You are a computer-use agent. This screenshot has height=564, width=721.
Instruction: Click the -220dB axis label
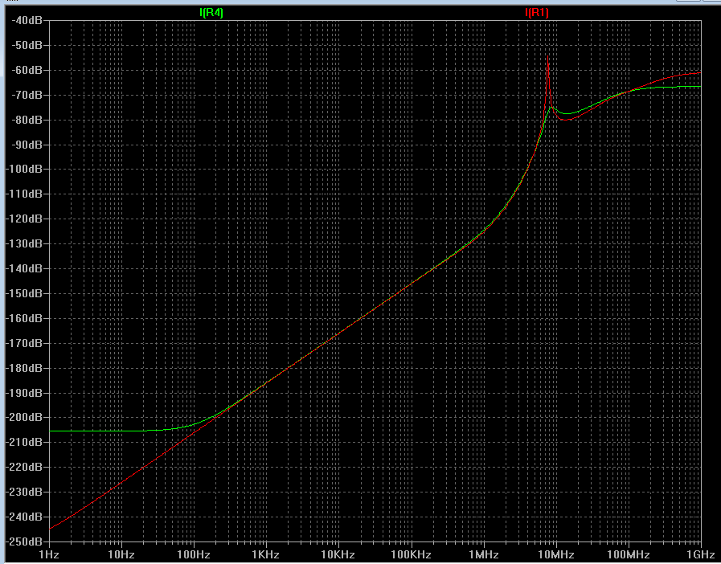(23, 467)
